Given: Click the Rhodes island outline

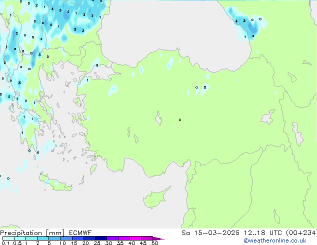Looking at the screenshot, I should pyautogui.click(x=93, y=169).
